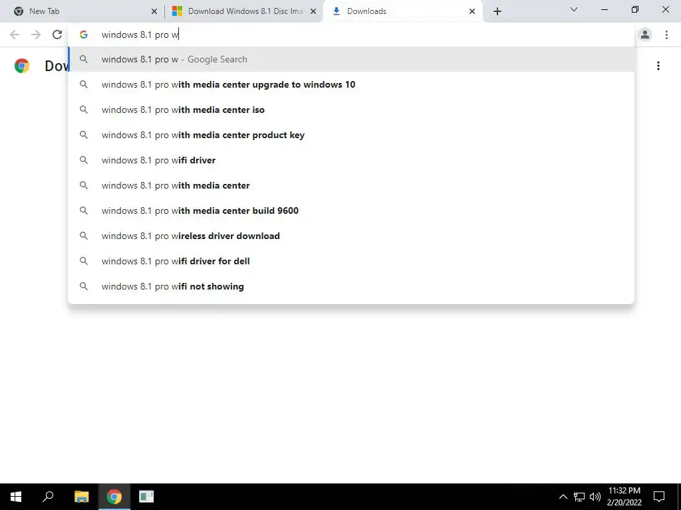Image resolution: width=681 pixels, height=510 pixels.
Task: Reload the current page
Action: point(57,35)
